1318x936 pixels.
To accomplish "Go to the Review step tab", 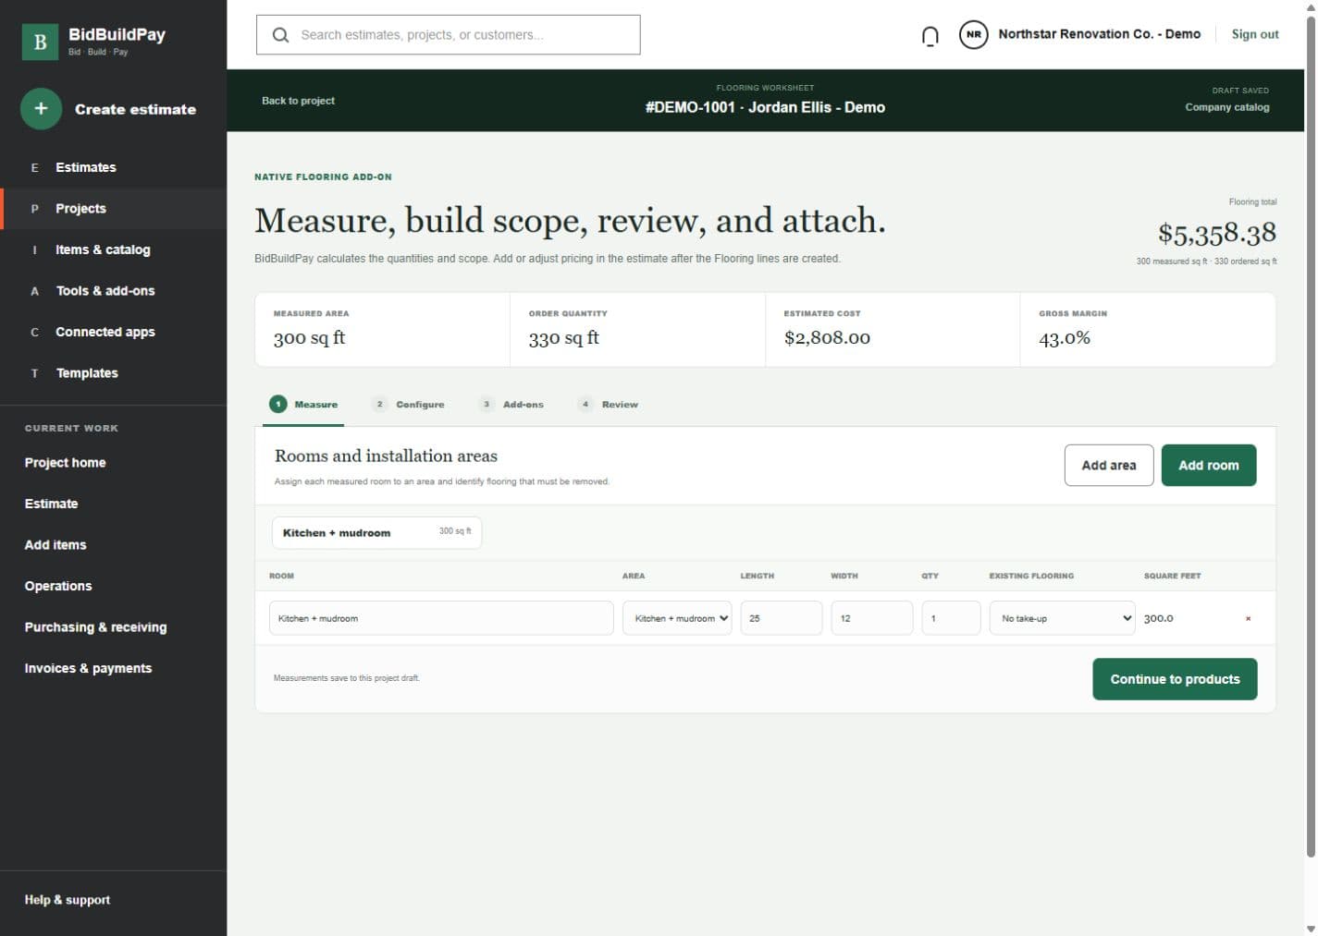I will point(608,405).
